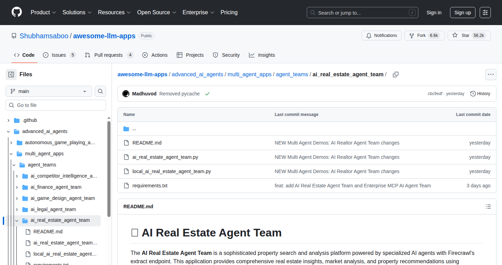Star the awesome-llm-apps repository
The image size is (502, 265).
coord(469,36)
